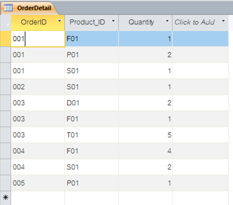Viewport: 233px width, 205px height.
Task: Open the Click to Add dropdown arrow
Action: (223, 21)
